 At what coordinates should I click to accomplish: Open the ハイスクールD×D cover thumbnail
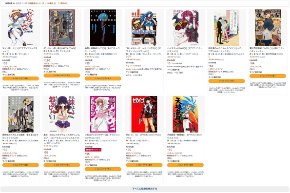[185, 28]
